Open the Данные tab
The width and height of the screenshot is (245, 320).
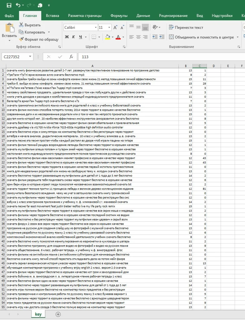[x=143, y=16]
